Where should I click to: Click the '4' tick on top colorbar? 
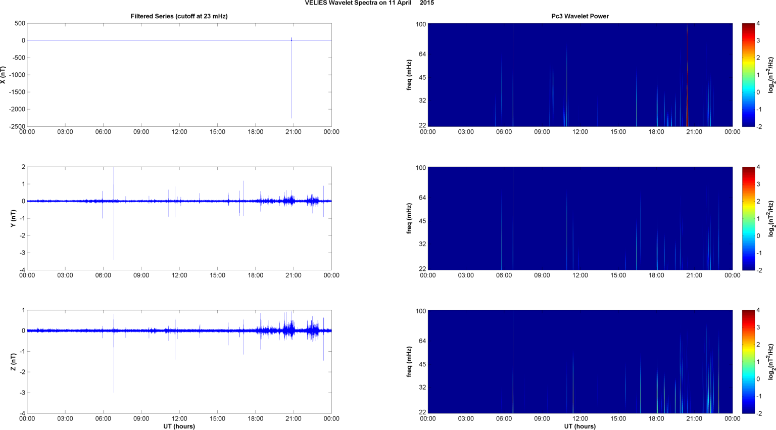click(758, 24)
